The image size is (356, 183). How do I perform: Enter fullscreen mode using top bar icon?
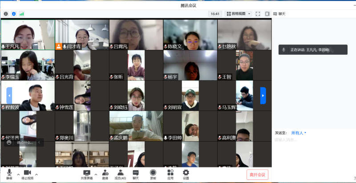point(258,14)
